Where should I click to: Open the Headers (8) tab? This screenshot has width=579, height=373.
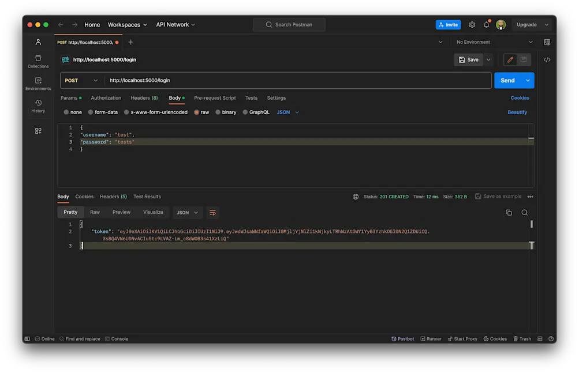tap(143, 98)
